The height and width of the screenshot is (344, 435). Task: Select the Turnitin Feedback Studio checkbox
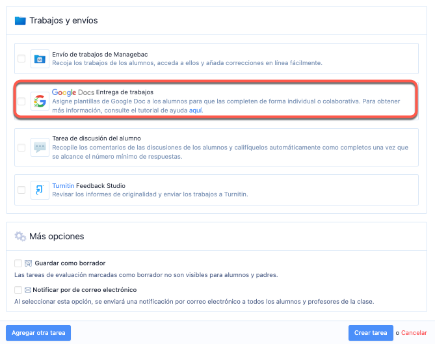(x=21, y=190)
